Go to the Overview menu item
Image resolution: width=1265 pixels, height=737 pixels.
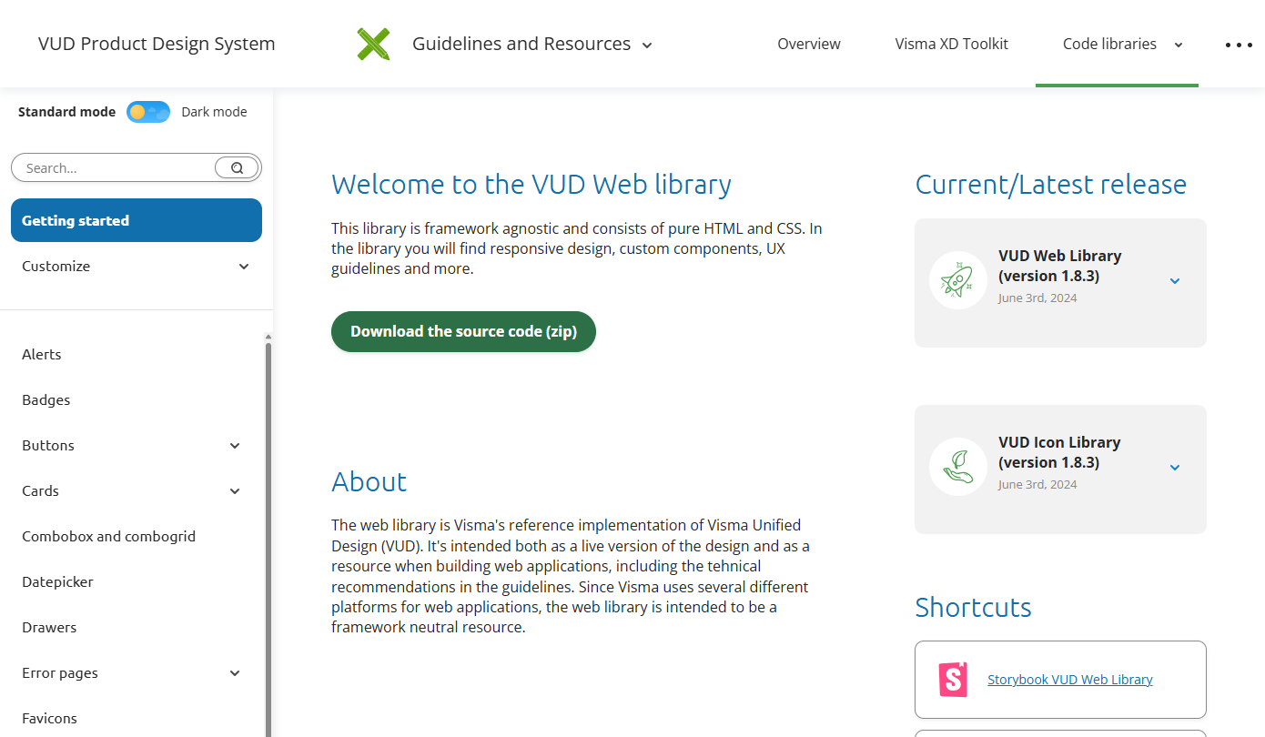pyautogui.click(x=808, y=44)
